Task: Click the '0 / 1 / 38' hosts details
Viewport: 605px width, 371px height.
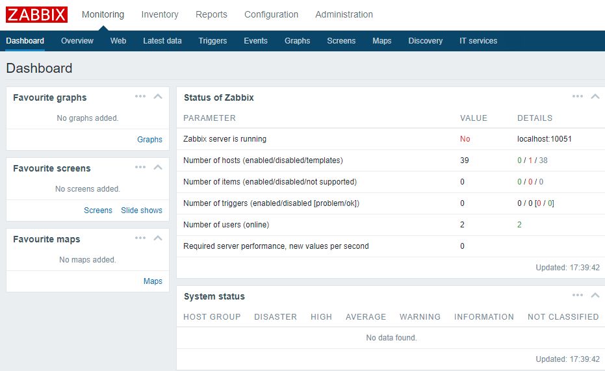Action: [532, 160]
